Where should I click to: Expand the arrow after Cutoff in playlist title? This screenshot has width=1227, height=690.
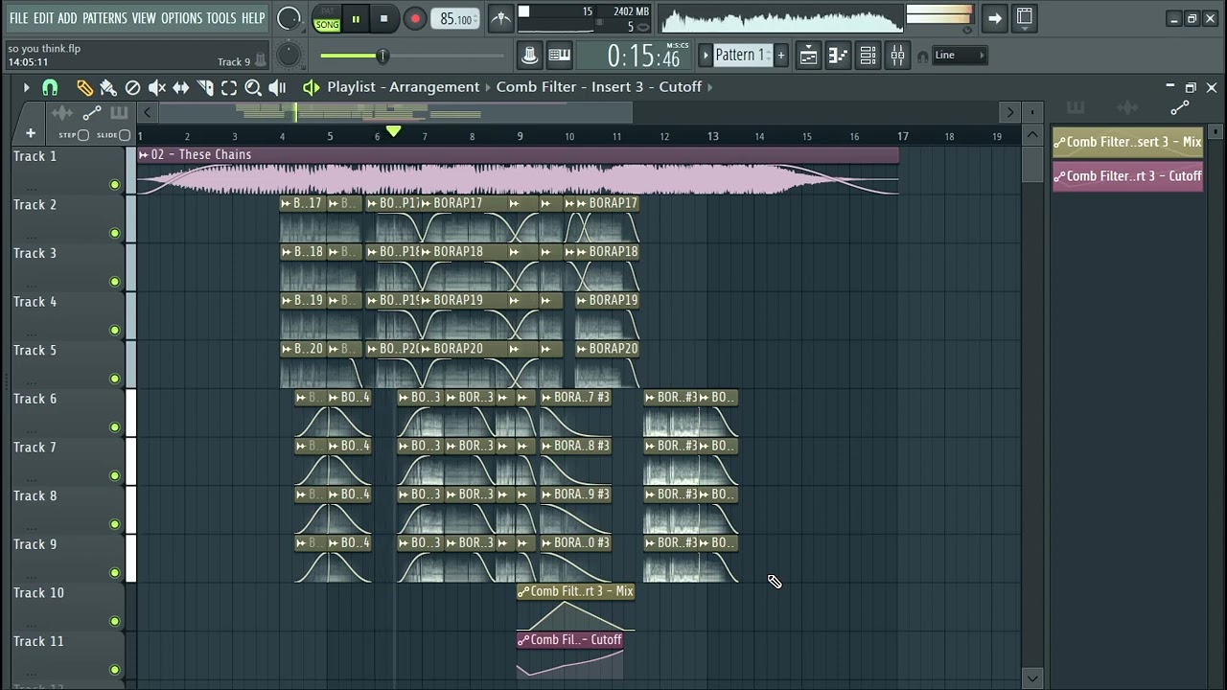[x=709, y=87]
